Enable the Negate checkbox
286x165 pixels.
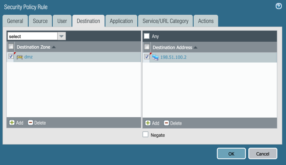pyautogui.click(x=145, y=134)
